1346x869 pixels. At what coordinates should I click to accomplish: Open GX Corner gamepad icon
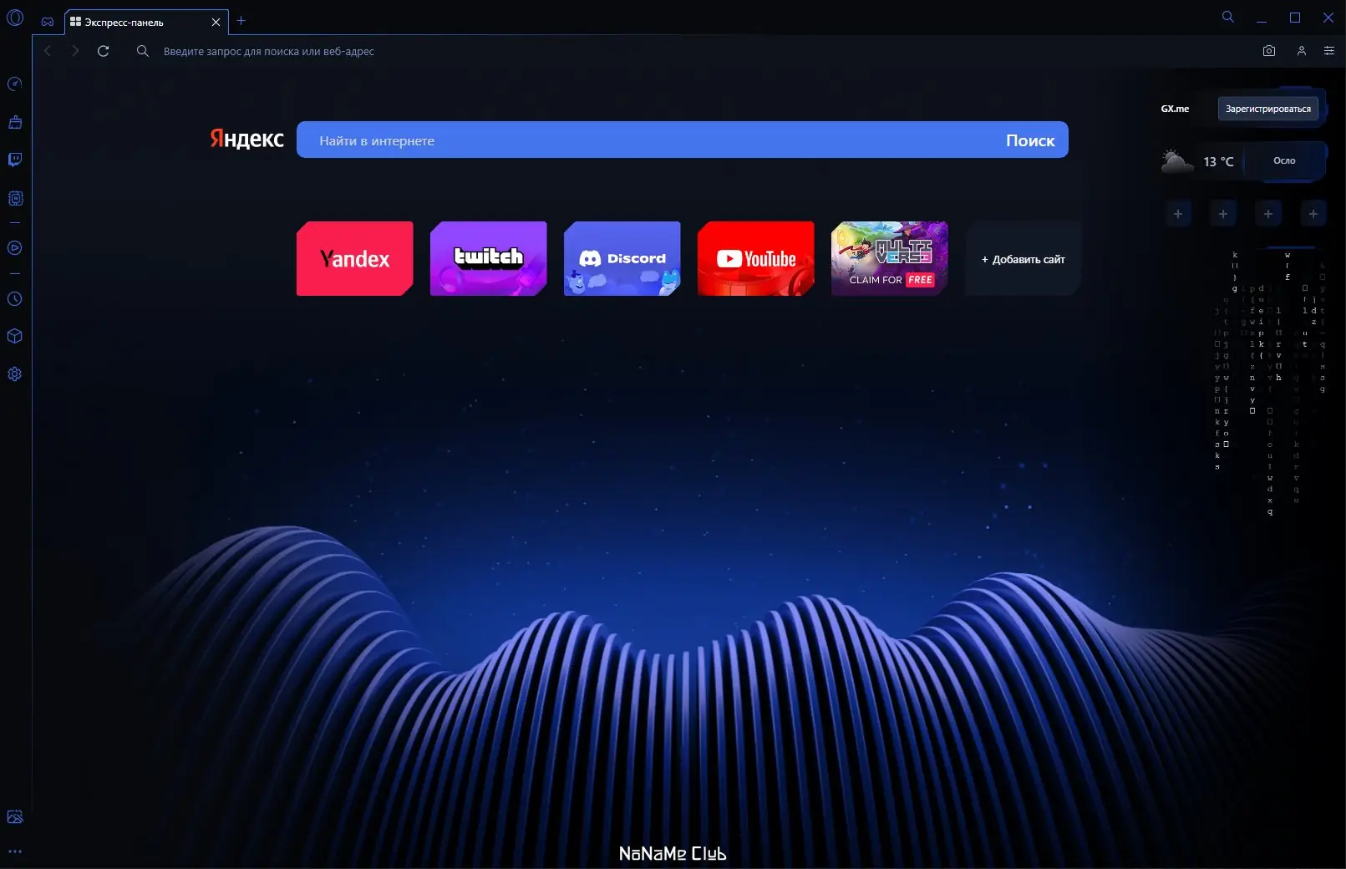click(x=48, y=22)
